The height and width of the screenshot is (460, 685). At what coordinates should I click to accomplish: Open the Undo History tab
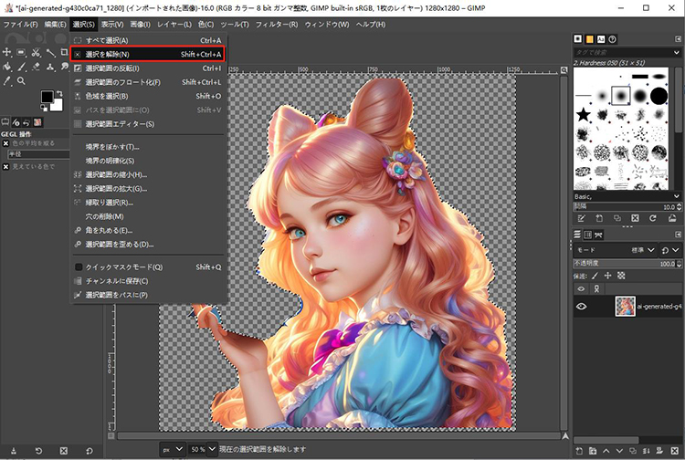pyautogui.click(x=26, y=122)
